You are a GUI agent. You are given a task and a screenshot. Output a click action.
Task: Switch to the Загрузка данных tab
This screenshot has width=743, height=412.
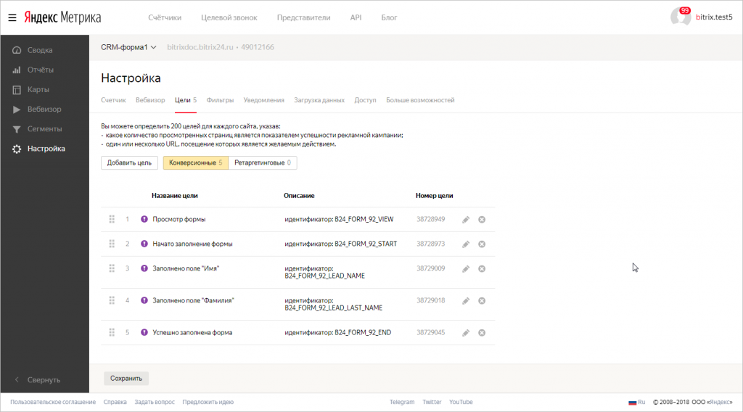pos(319,100)
